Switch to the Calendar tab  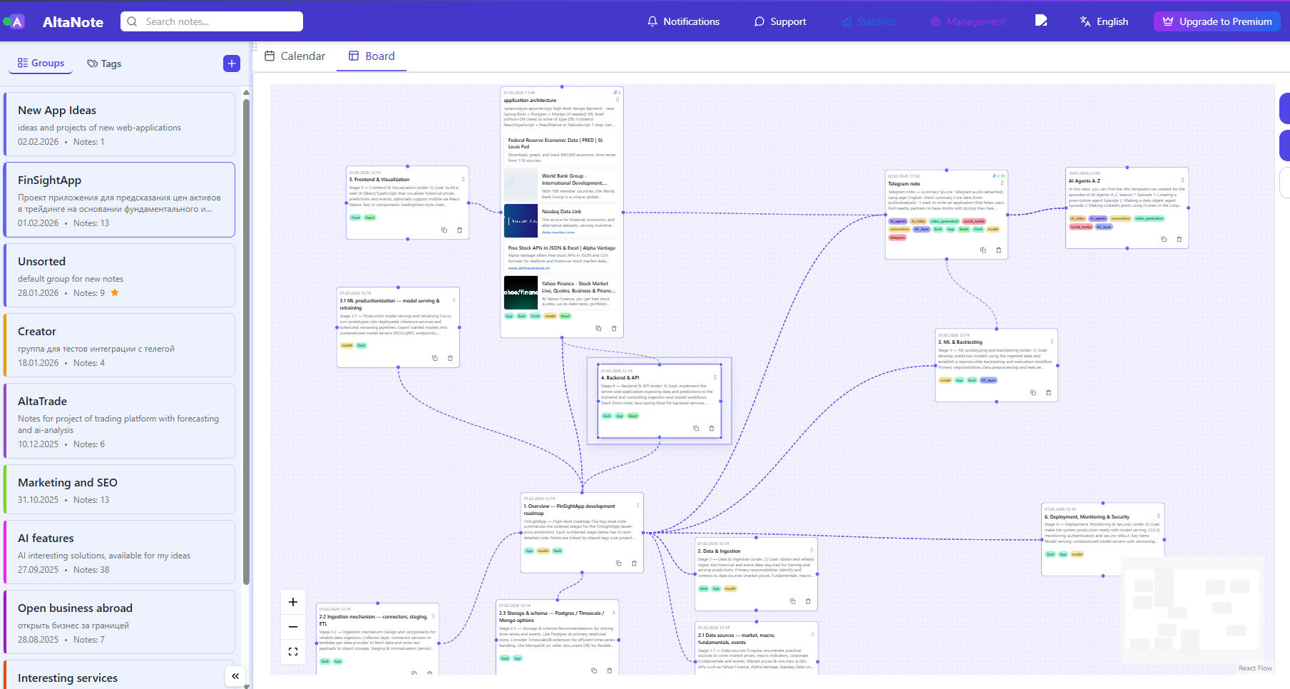click(295, 56)
